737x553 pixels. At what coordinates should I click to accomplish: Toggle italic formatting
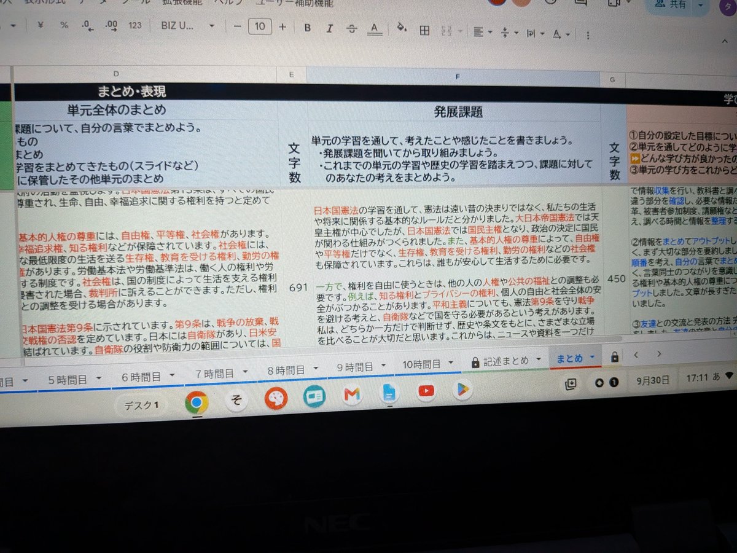point(330,28)
